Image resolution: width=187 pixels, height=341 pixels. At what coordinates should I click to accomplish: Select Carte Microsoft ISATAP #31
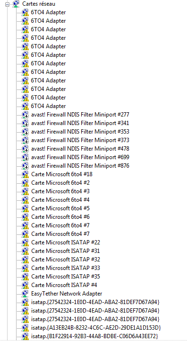[x=66, y=251]
